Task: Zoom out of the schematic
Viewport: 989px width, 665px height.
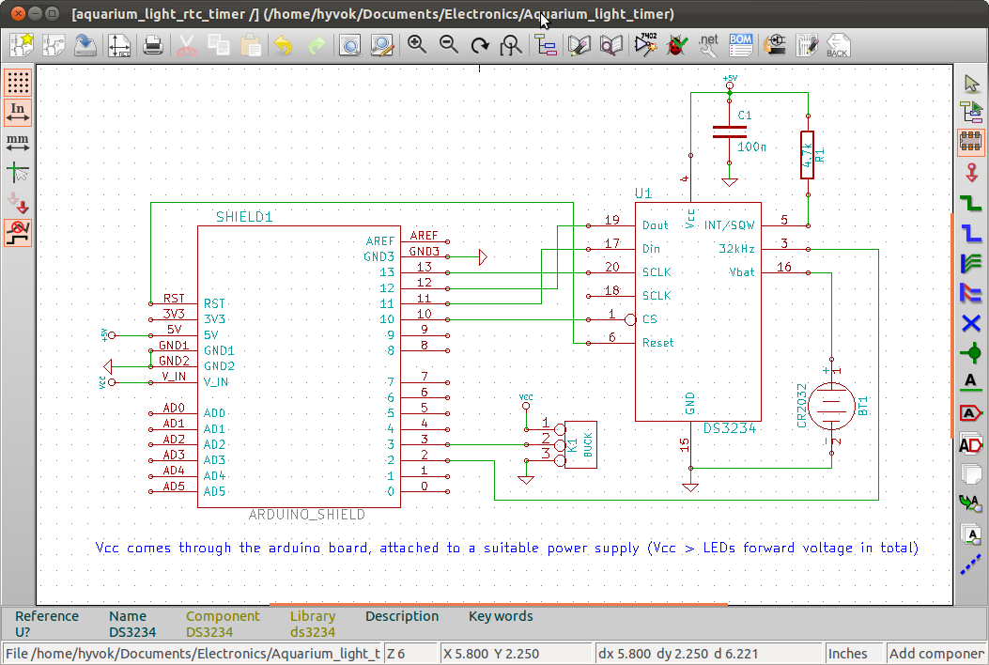Action: pyautogui.click(x=448, y=45)
